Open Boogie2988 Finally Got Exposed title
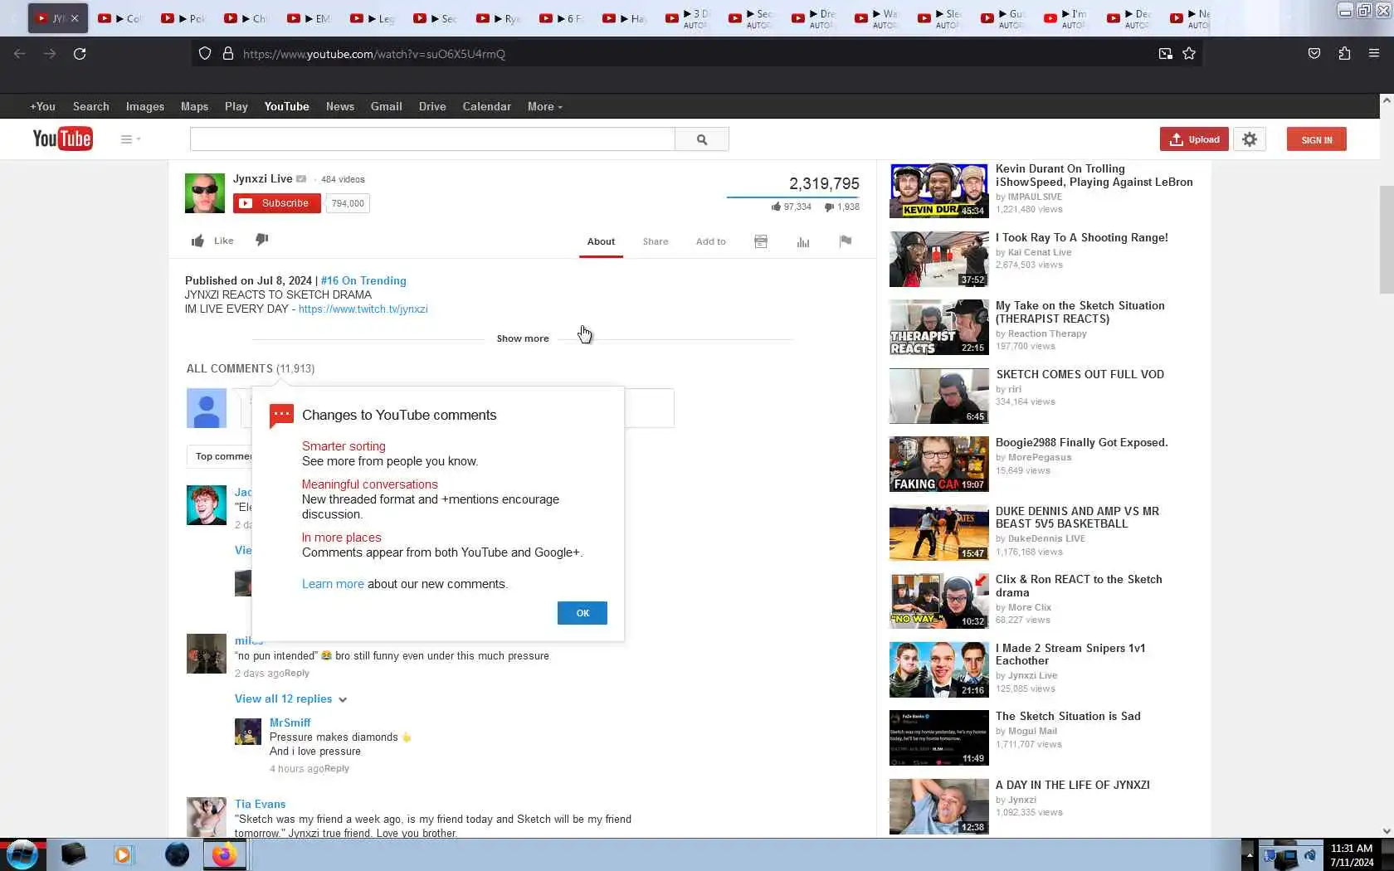Screen dimensions: 1394x871 pos(1082,443)
